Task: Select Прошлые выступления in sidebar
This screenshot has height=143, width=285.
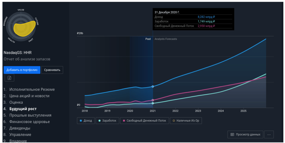Action: click(30, 115)
